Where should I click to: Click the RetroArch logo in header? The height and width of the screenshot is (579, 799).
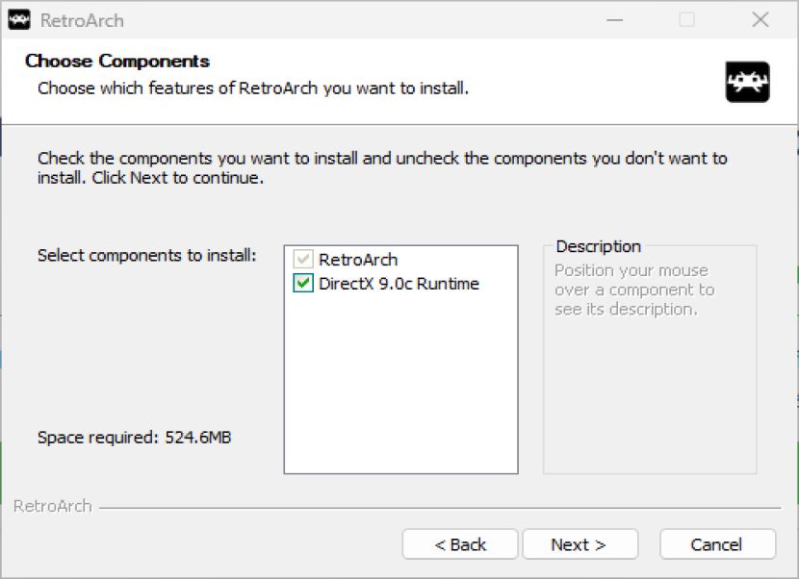pyautogui.click(x=747, y=82)
